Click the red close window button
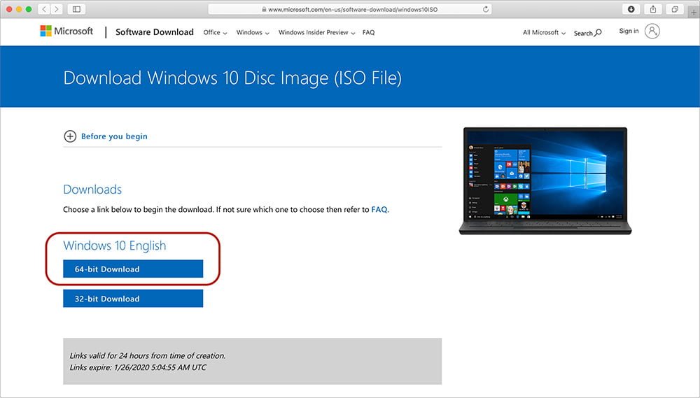Viewport: 700px width, 398px height. tap(9, 9)
